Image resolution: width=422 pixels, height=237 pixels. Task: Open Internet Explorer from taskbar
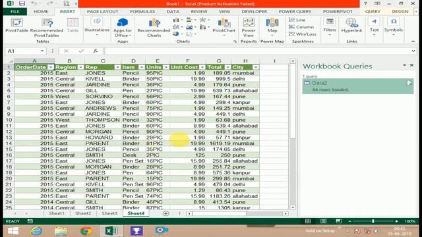click(36, 231)
